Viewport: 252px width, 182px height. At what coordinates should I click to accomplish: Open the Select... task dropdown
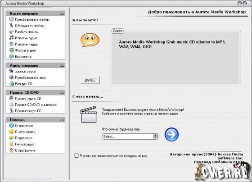[x=130, y=136]
